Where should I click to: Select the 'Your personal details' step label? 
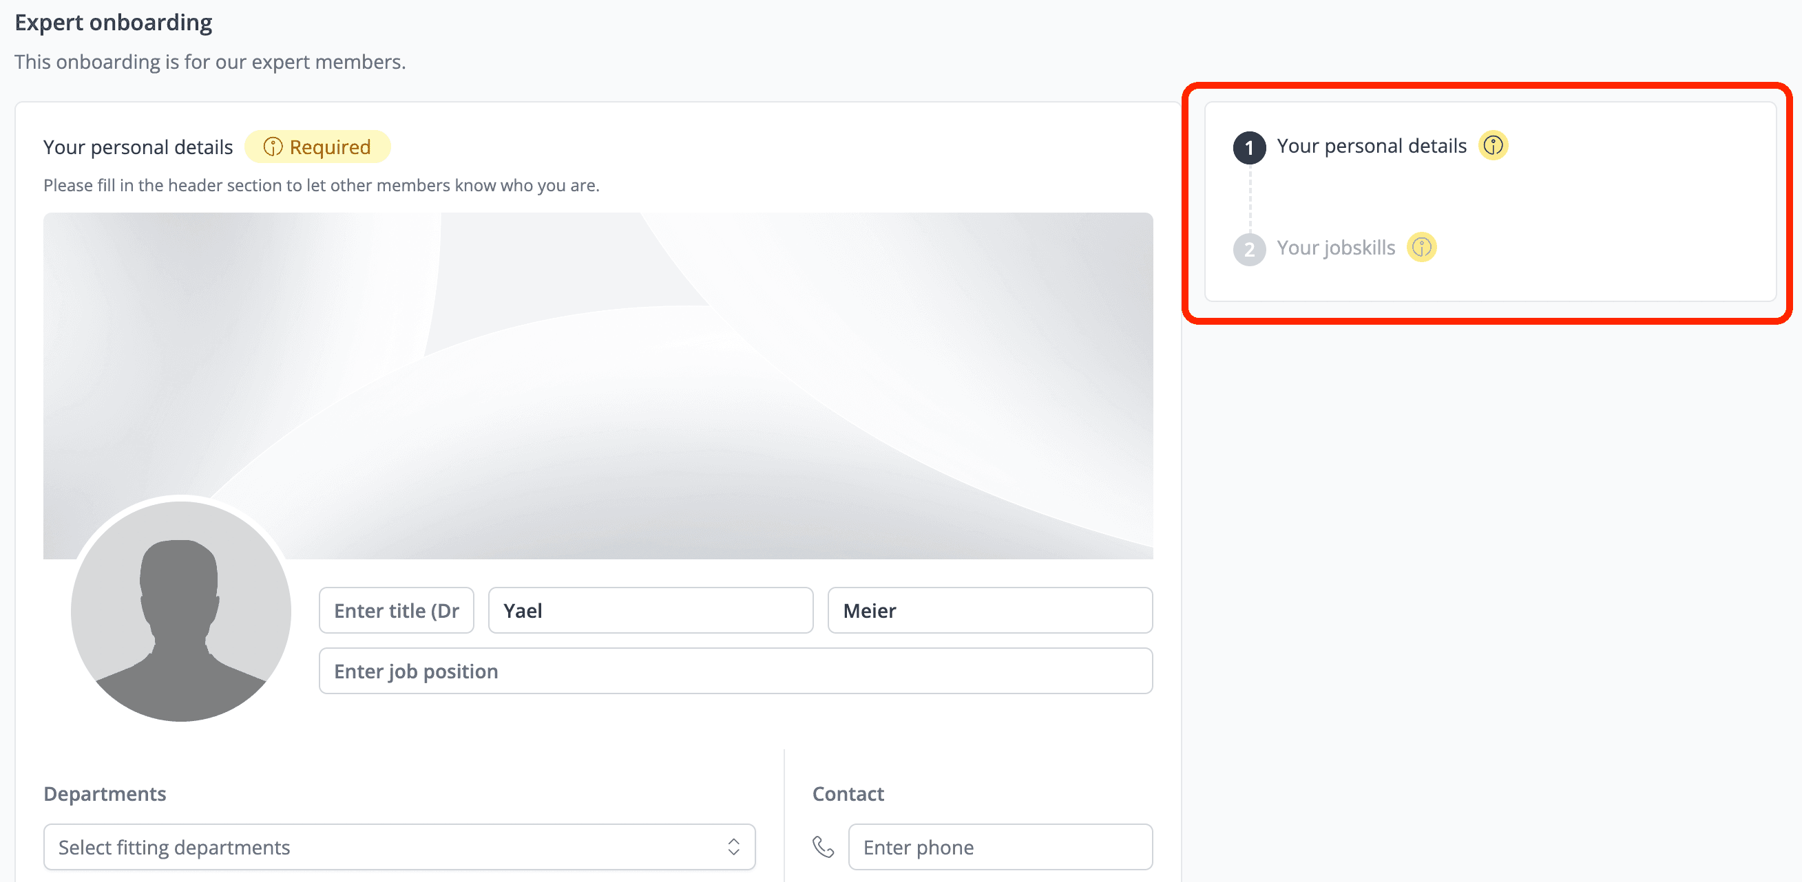(x=1370, y=145)
